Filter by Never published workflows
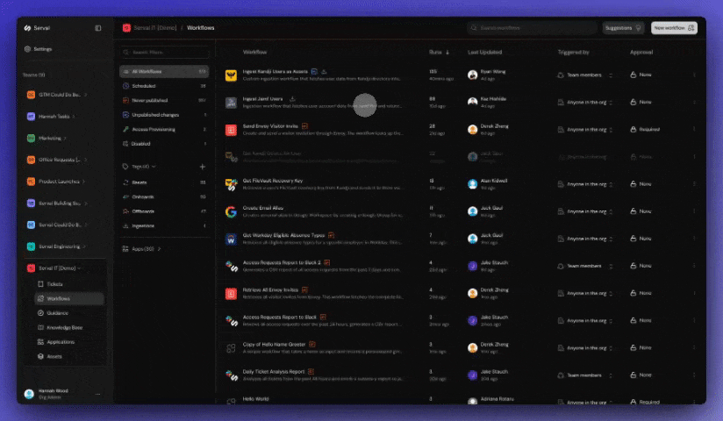The width and height of the screenshot is (723, 421). coord(164,100)
